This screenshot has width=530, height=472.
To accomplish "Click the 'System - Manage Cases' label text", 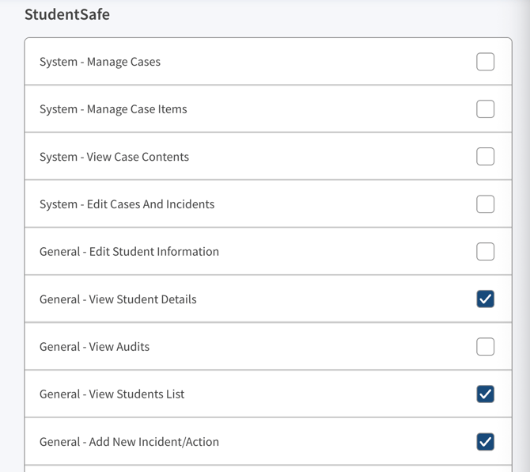I will tap(100, 62).
